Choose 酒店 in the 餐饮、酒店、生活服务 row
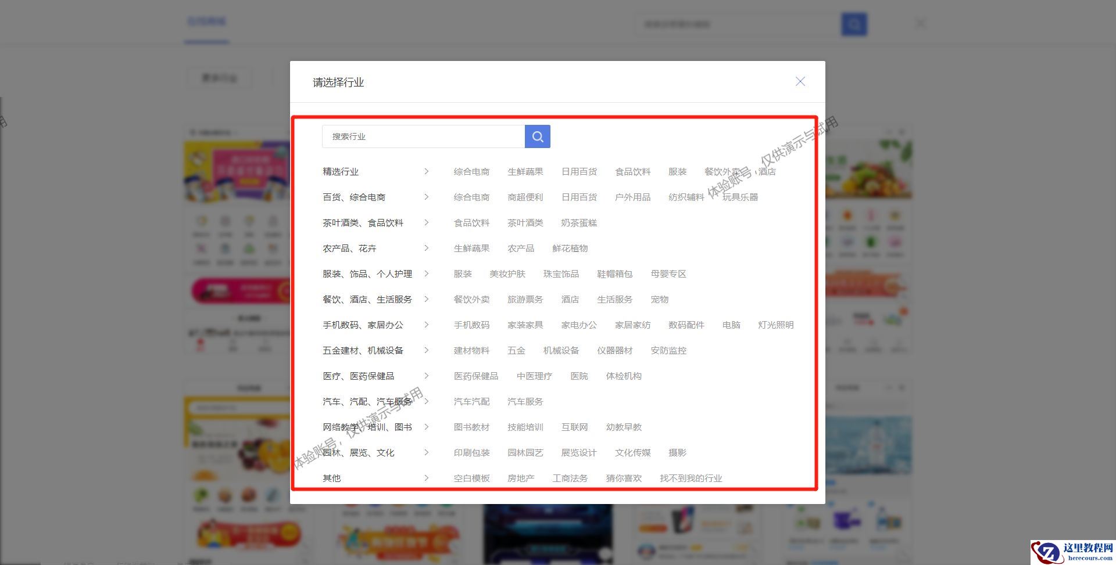Screen dimensions: 1116x565 [570, 300]
